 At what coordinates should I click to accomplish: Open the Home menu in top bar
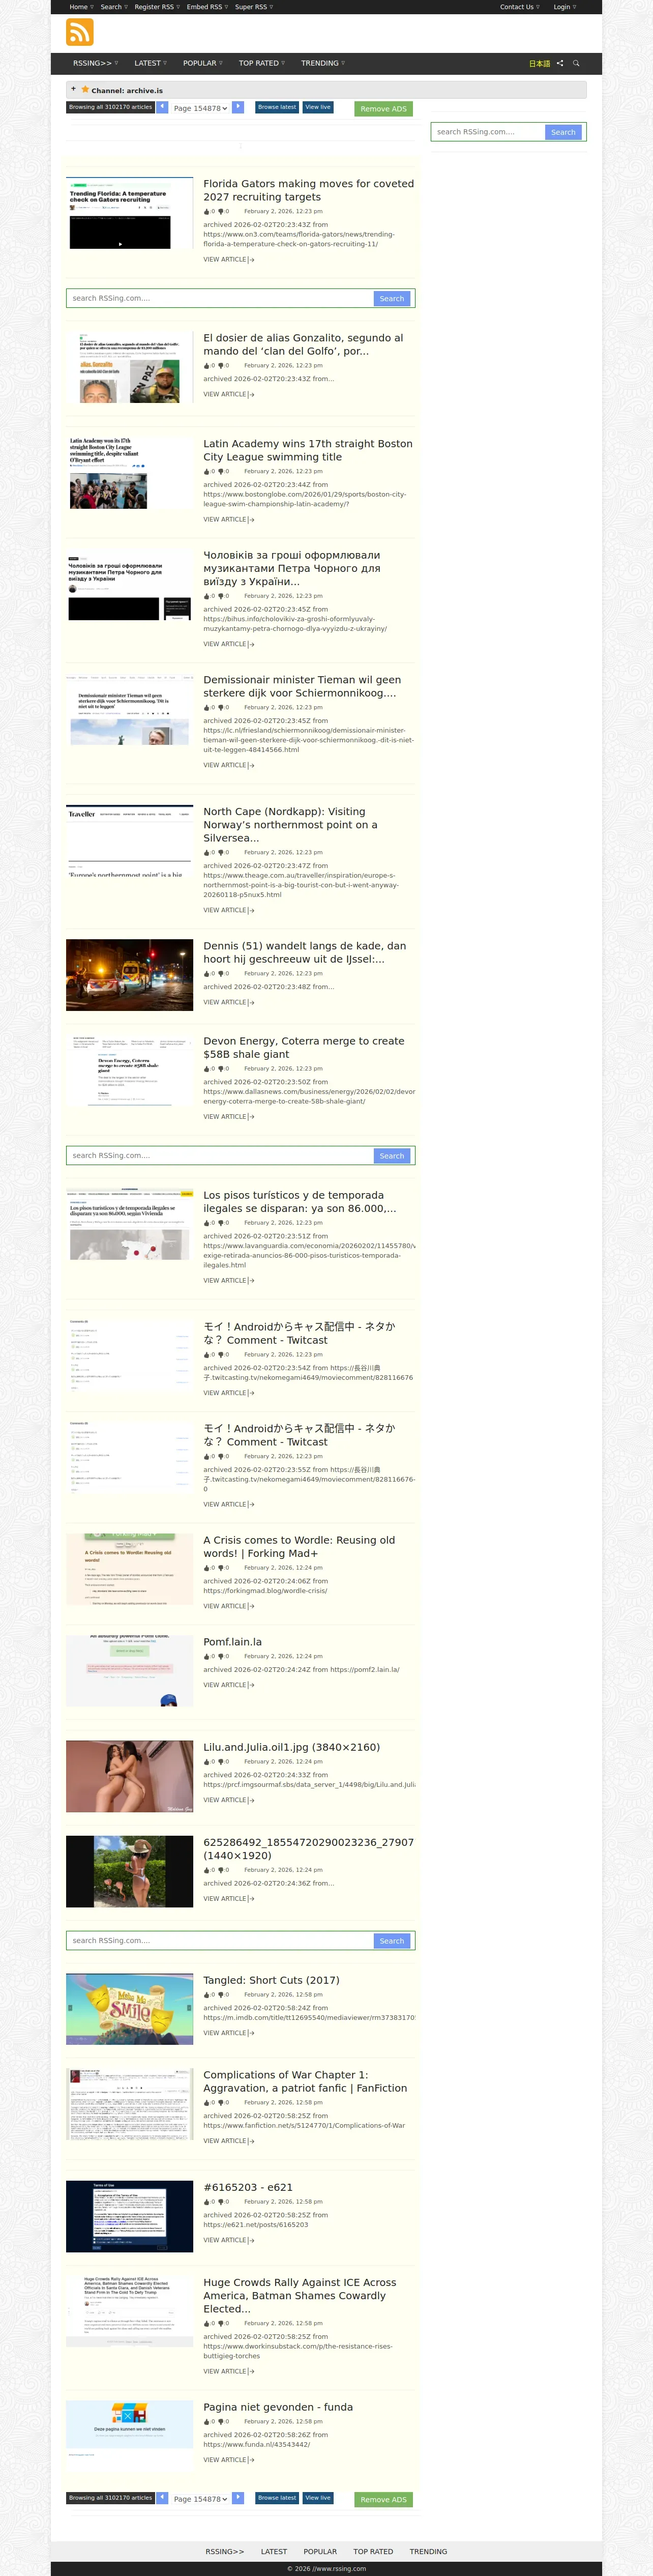tap(81, 7)
